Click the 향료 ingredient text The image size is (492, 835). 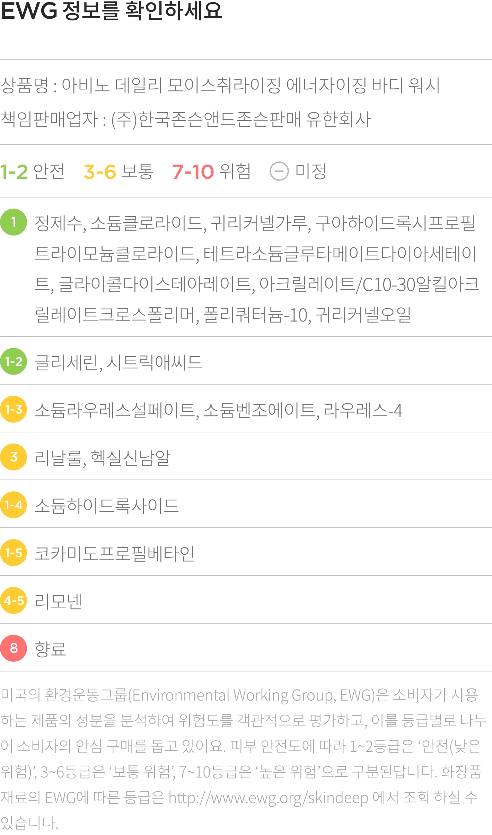pyautogui.click(x=50, y=649)
